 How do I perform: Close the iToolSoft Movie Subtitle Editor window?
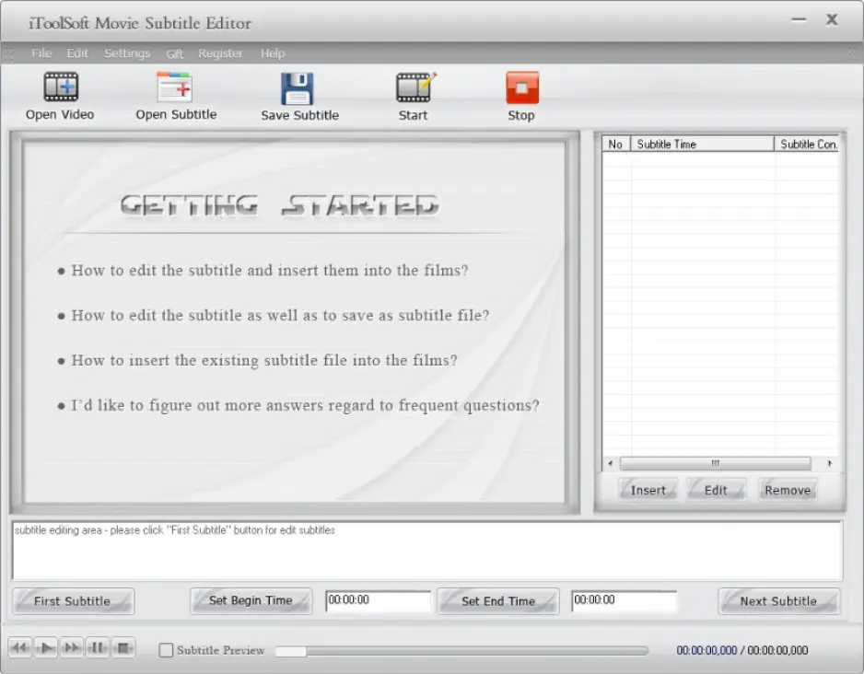click(832, 20)
